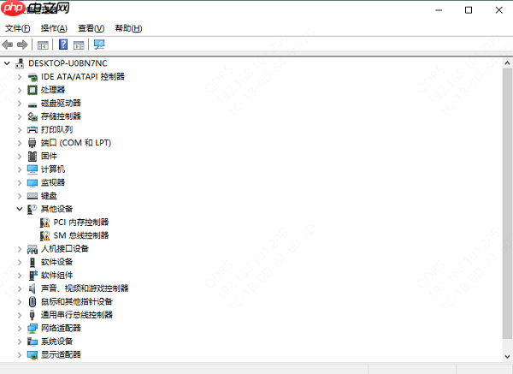Select the PCI 内存控制器 warning device
The width and height of the screenshot is (513, 374).
81,222
